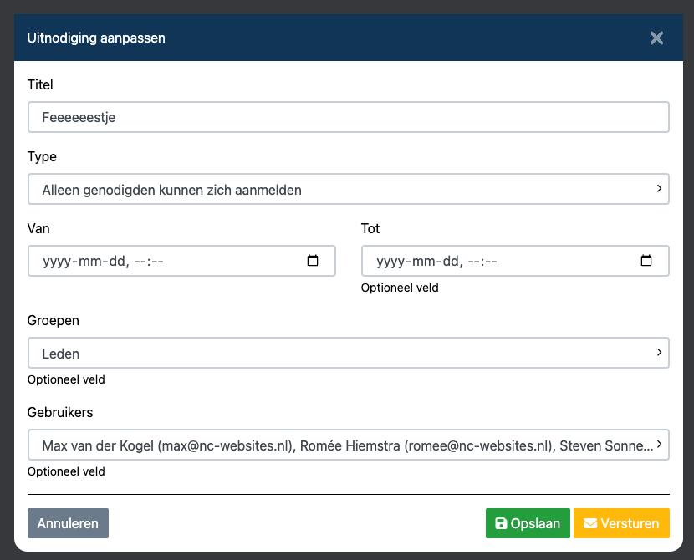
Task: Select the Tot date-time field
Action: (x=515, y=261)
